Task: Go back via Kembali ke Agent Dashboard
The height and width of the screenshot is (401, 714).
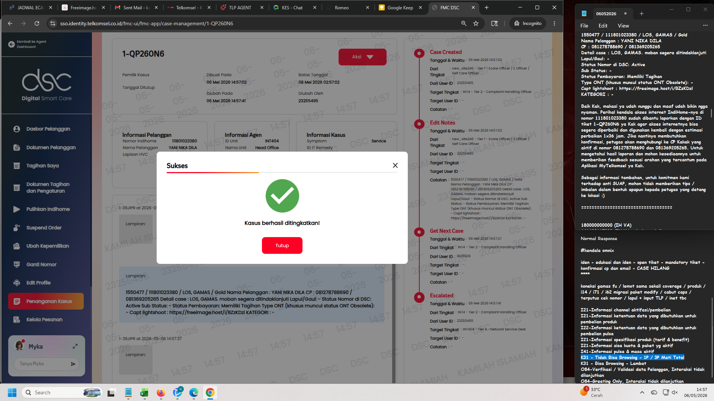Action: point(28,44)
